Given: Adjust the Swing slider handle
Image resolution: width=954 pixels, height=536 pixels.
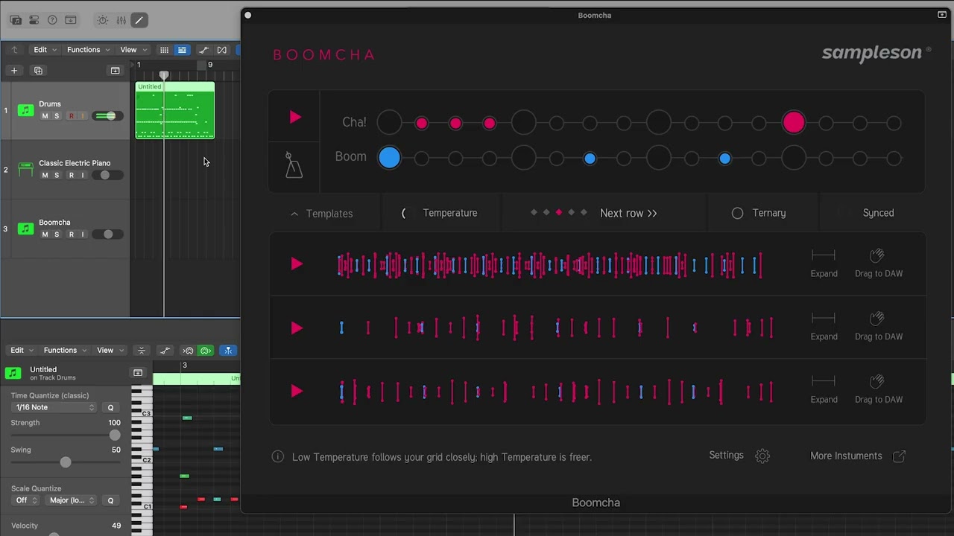Looking at the screenshot, I should click(66, 462).
